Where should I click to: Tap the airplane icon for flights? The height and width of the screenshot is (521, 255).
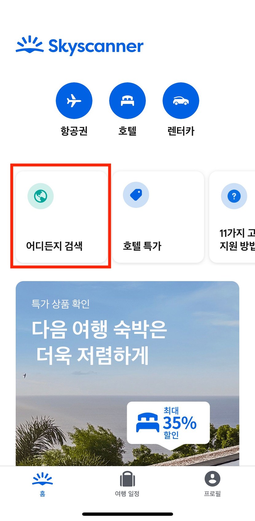tap(74, 100)
